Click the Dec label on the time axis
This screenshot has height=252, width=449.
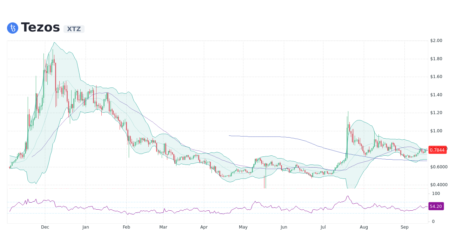point(45,227)
